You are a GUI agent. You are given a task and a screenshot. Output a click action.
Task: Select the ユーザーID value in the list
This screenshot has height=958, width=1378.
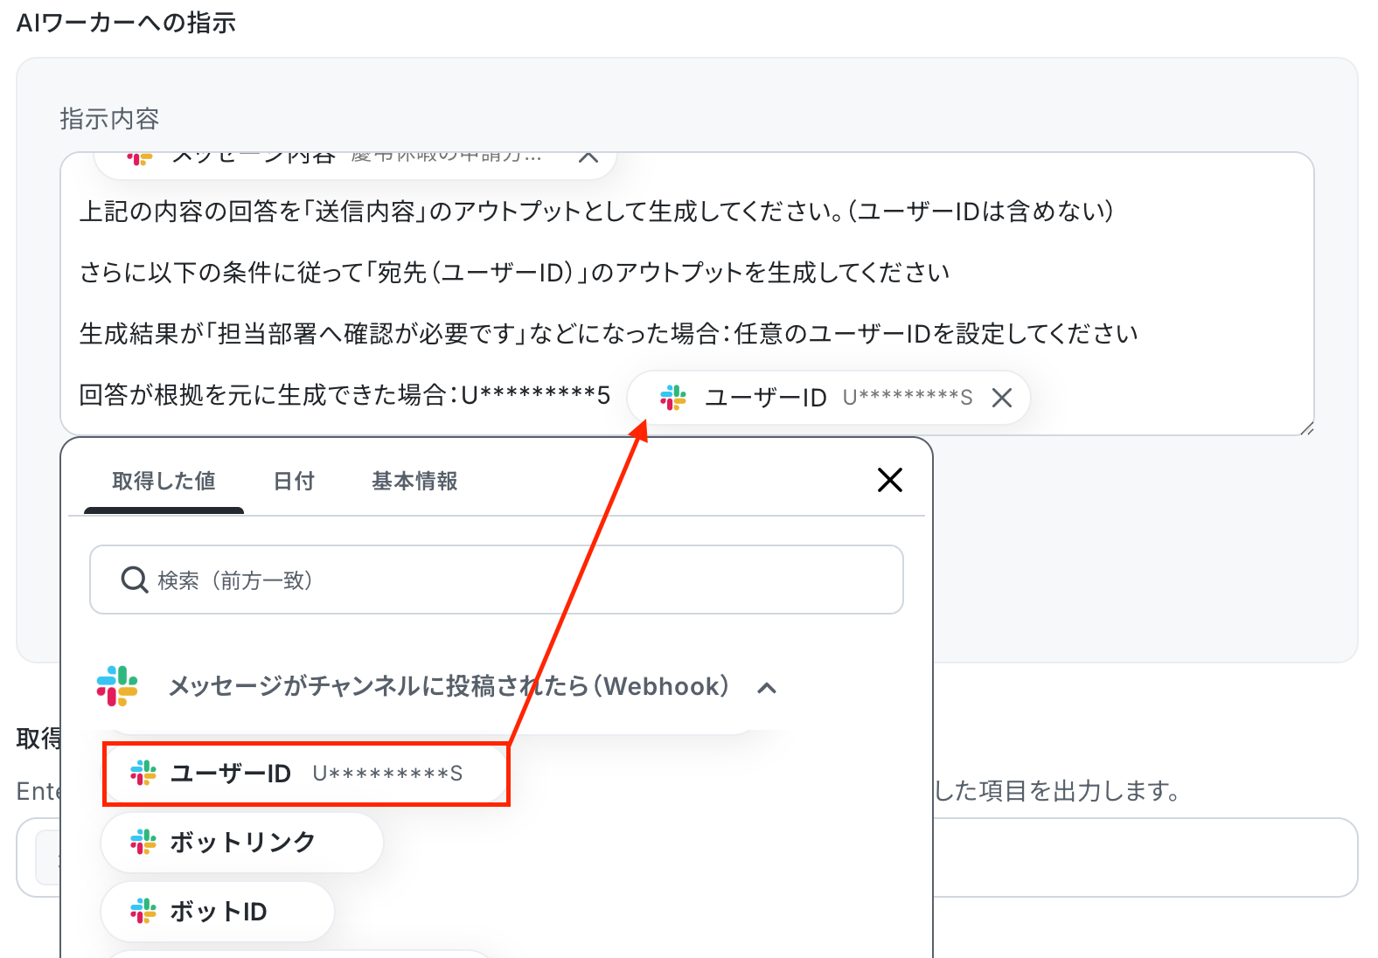(x=306, y=774)
